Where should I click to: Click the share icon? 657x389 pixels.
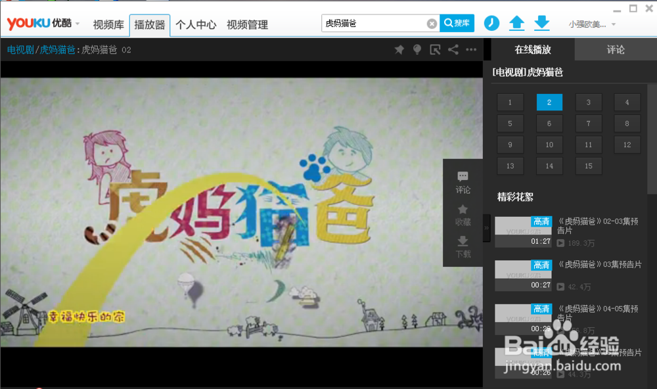453,50
